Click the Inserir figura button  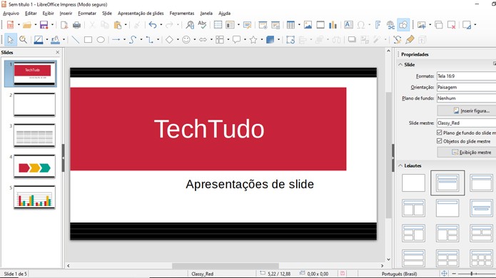click(x=467, y=110)
